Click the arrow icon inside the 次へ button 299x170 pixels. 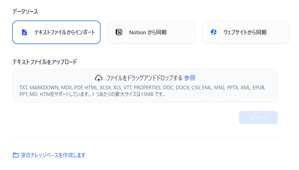(265, 118)
